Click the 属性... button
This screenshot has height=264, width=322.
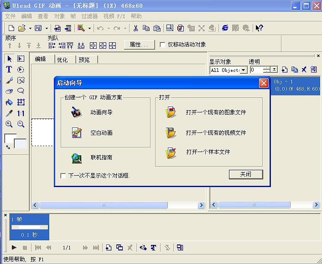coord(139,45)
